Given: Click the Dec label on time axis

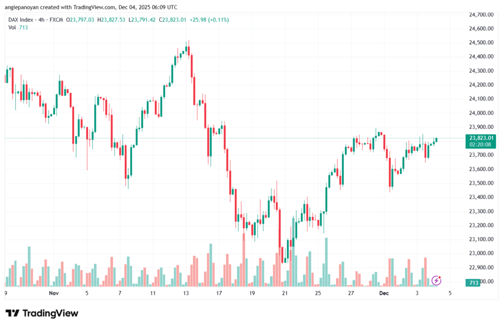Looking at the screenshot, I should pos(384,293).
